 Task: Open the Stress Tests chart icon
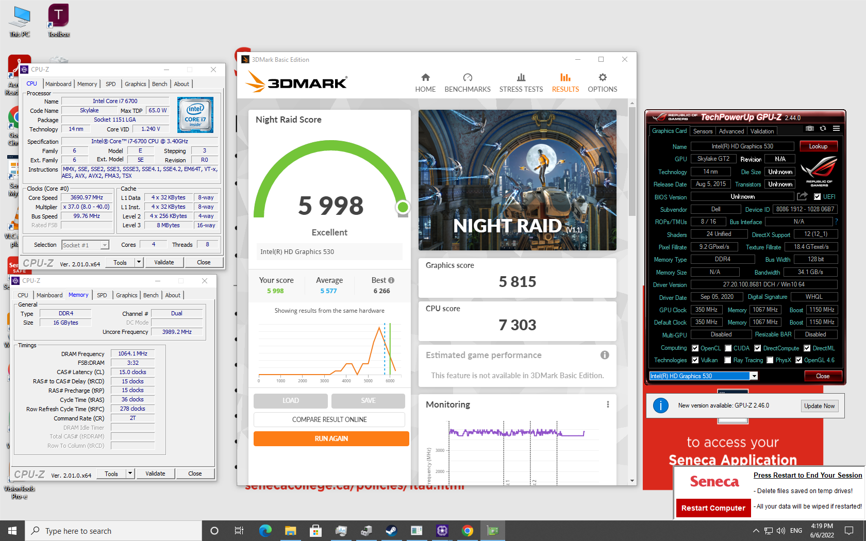pos(521,77)
